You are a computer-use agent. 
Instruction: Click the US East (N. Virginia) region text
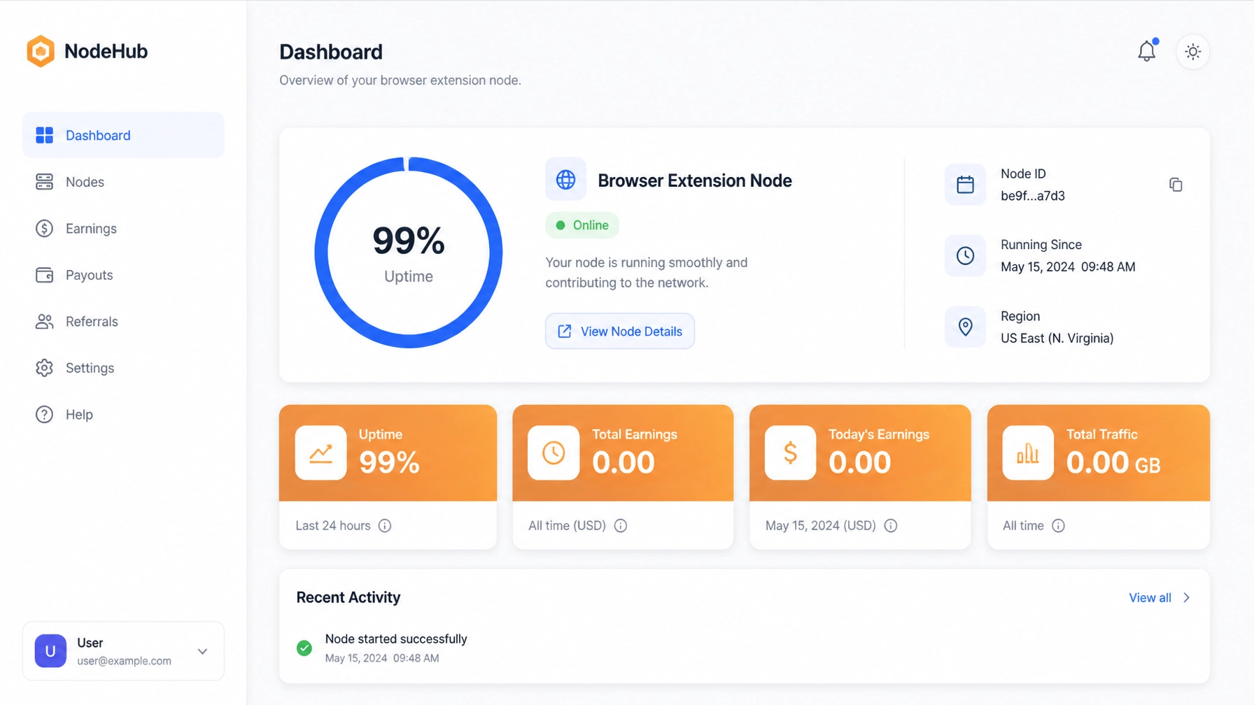(1057, 339)
